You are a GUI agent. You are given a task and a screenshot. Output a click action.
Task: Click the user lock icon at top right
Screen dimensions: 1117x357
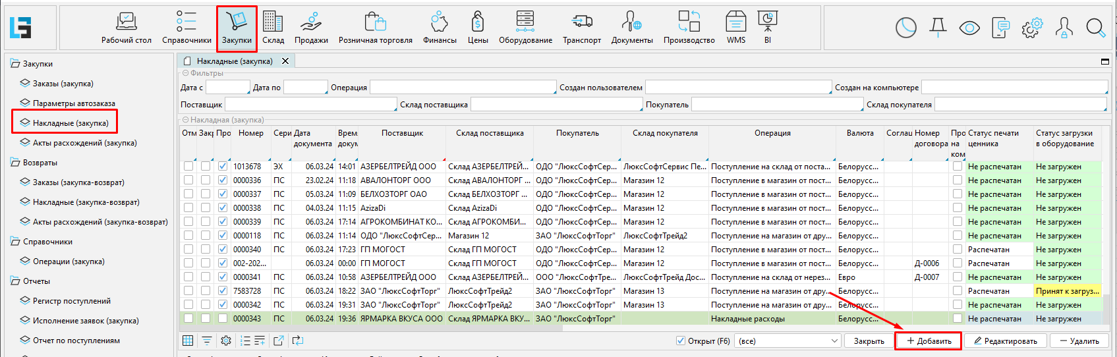tap(1064, 28)
